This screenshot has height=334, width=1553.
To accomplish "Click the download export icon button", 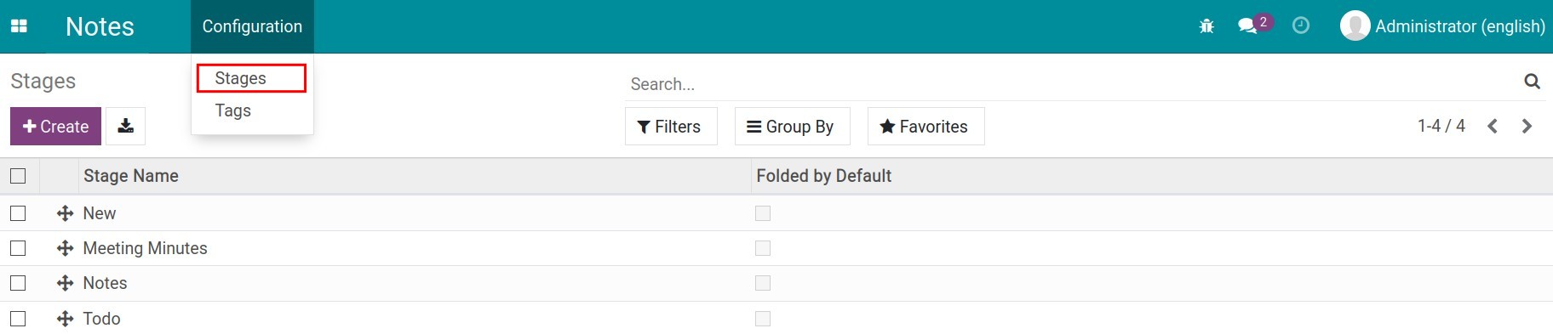I will pos(125,126).
